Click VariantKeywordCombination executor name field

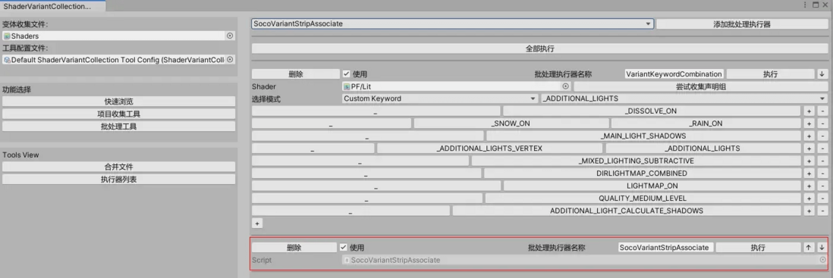point(674,74)
